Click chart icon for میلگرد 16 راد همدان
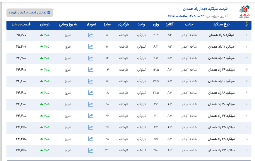Viewport: 255px width, 161px height. coord(90,81)
